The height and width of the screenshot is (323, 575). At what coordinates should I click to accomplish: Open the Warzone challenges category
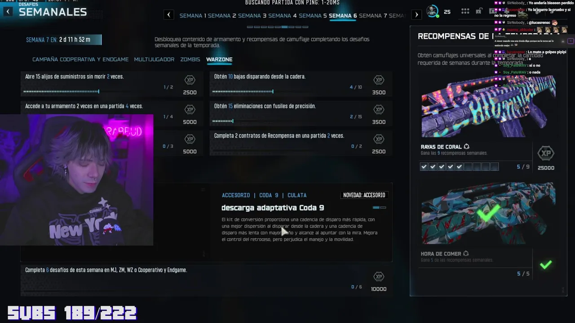coord(219,59)
